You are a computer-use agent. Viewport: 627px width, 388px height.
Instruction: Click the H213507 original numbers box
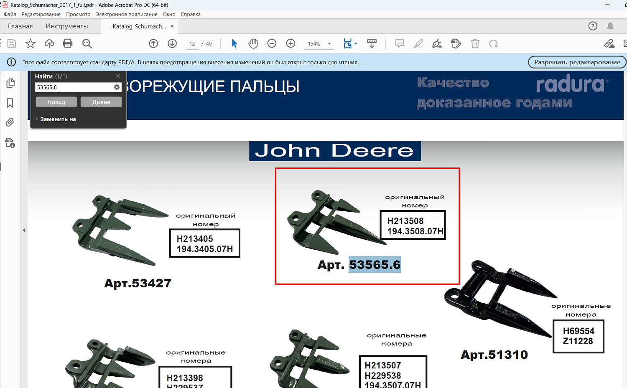tap(393, 372)
